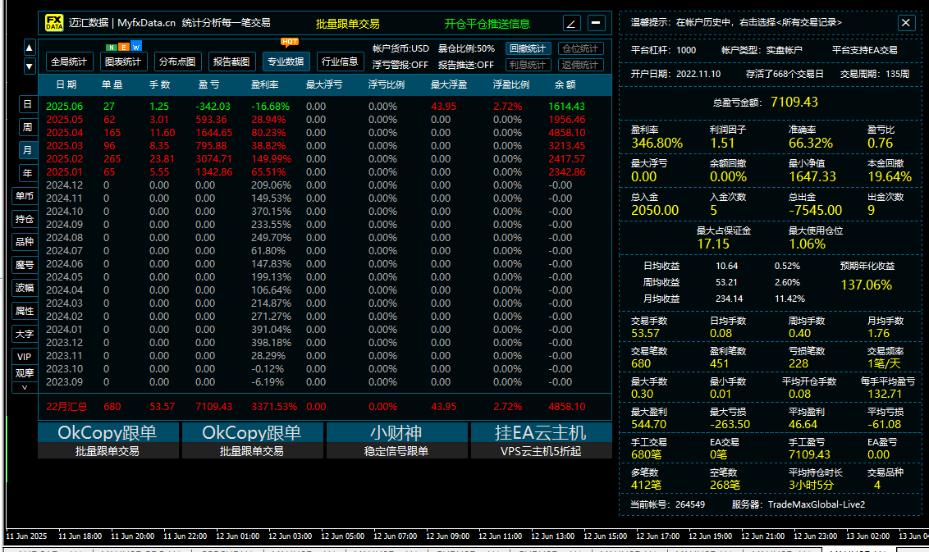Click the NEW badge above 图表统计
This screenshot has width=929, height=552.
click(x=123, y=47)
